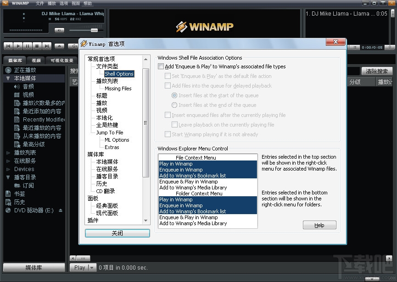Click the 正在播放 (Now Playing) icon
Screen dimensions: 397x282
[x=8, y=70]
